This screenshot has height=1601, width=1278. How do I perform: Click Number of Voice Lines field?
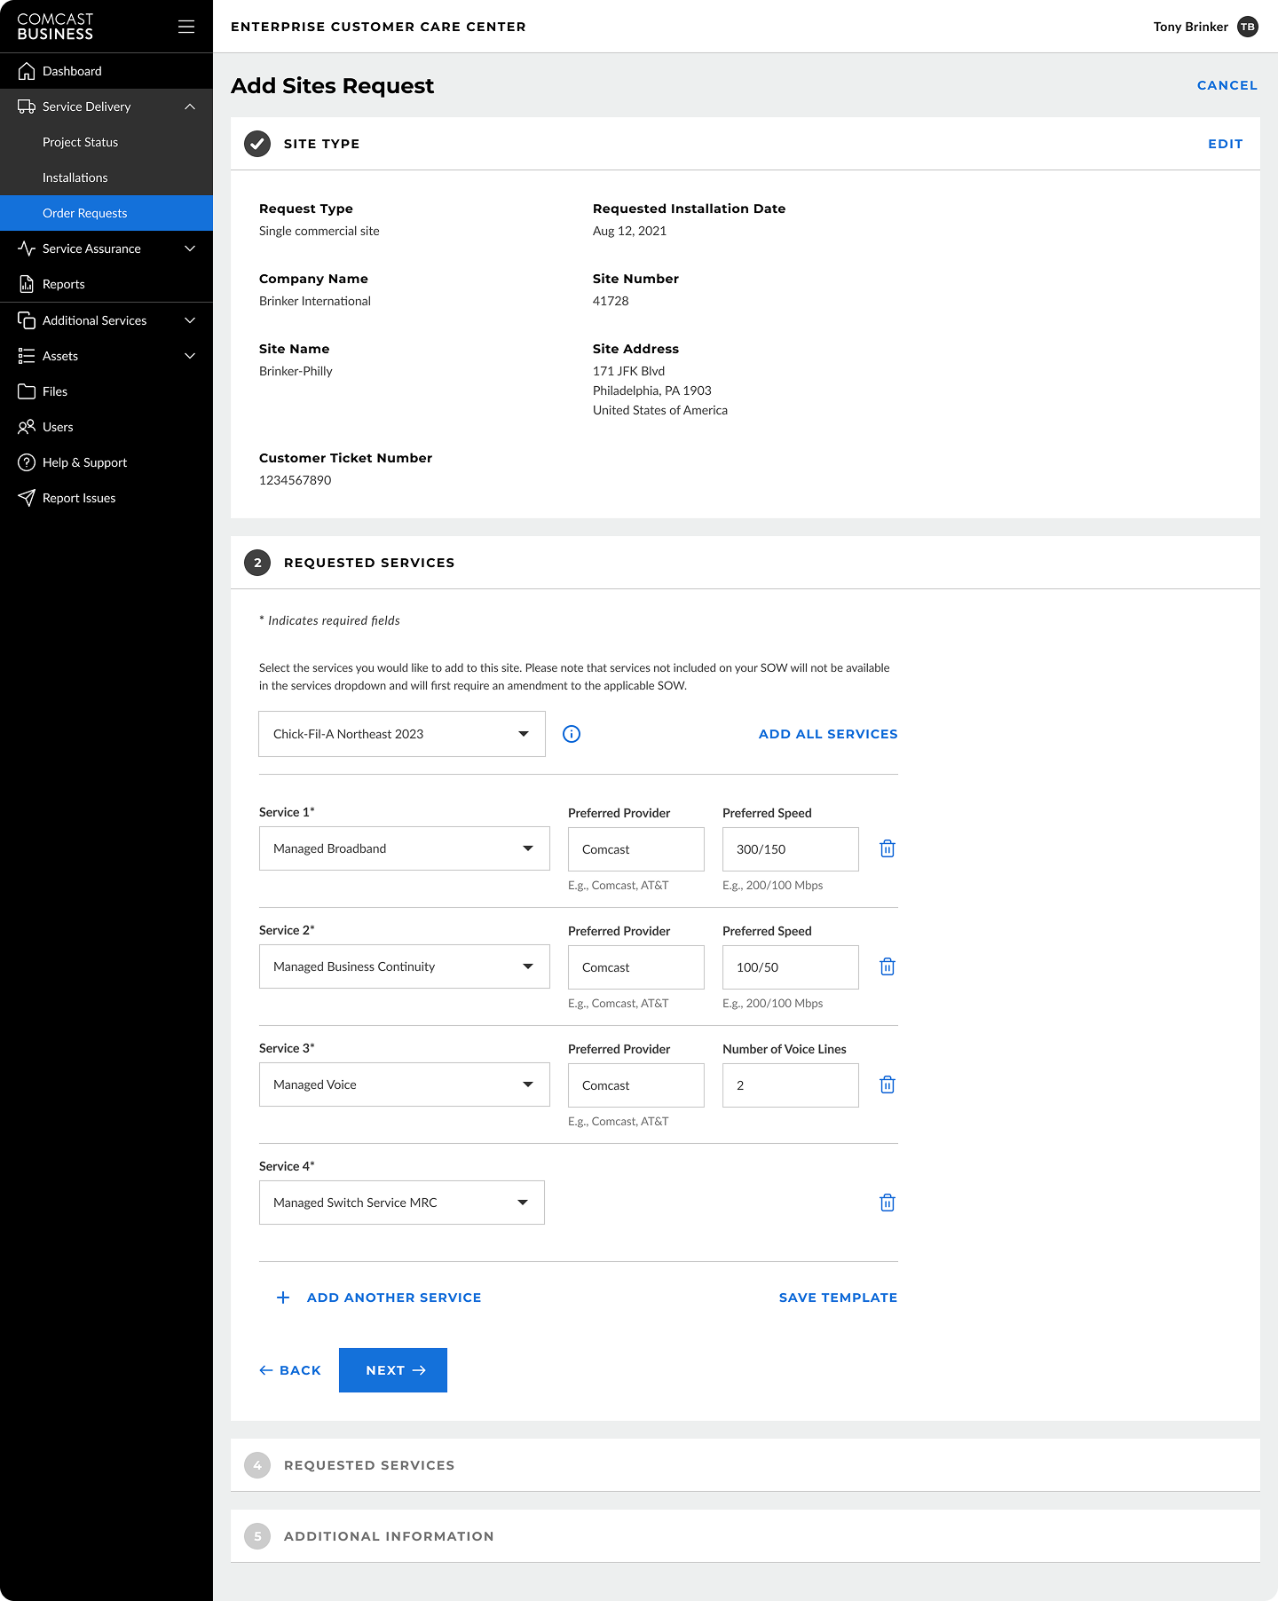pyautogui.click(x=791, y=1085)
